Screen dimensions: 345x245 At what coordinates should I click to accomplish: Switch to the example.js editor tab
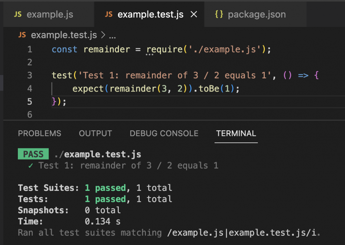pos(50,14)
